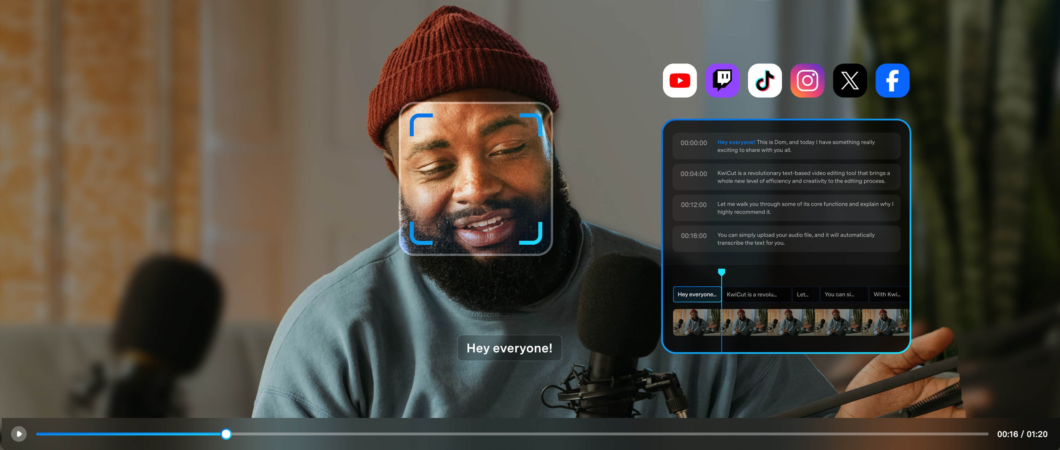Click the video progress slider handle
This screenshot has height=450, width=1060.
click(x=226, y=434)
